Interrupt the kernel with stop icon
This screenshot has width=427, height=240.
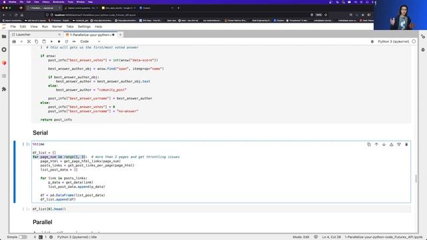point(59,41)
